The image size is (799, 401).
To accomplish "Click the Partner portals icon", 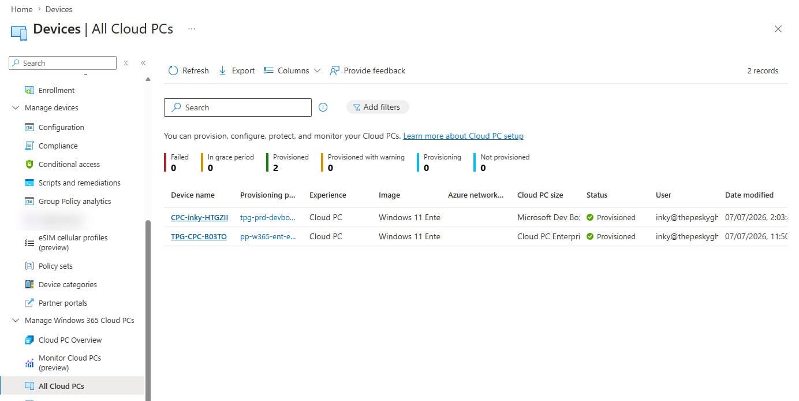I will 29,303.
